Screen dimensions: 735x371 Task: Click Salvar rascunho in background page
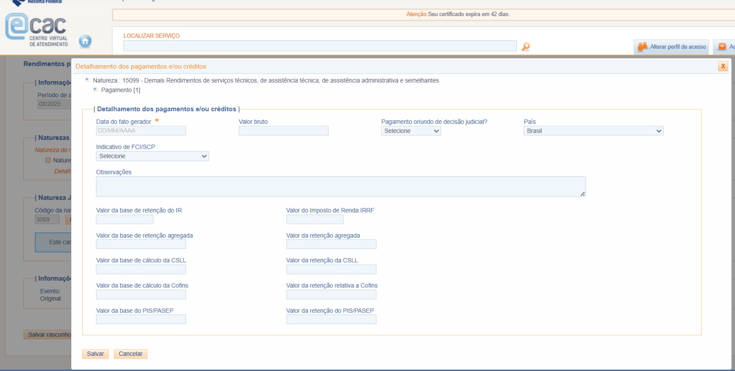pyautogui.click(x=48, y=334)
